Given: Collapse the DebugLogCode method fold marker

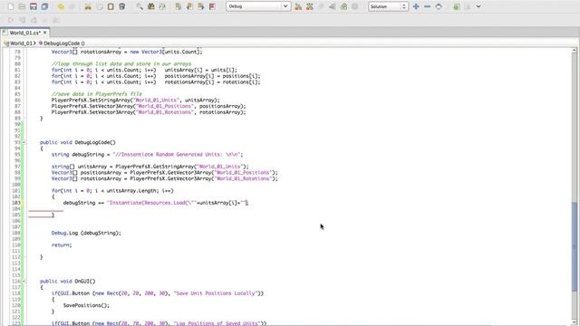Looking at the screenshot, I should click(x=24, y=142).
